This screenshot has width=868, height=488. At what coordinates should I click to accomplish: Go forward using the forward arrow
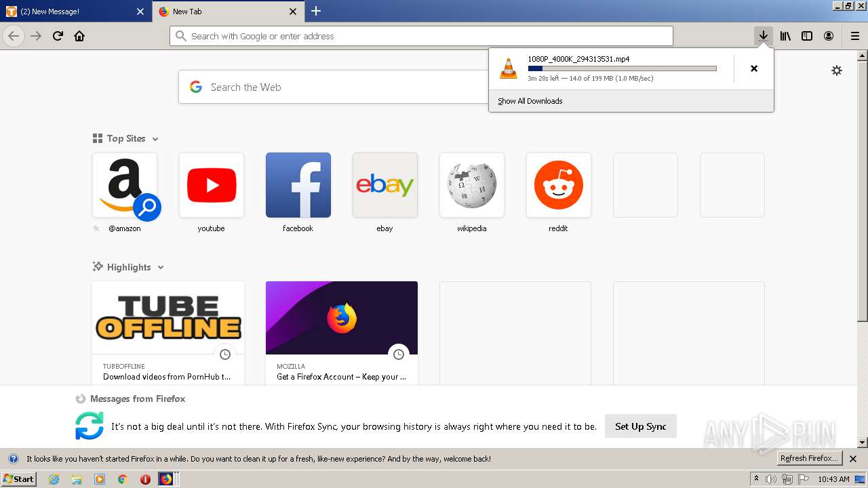click(x=36, y=36)
